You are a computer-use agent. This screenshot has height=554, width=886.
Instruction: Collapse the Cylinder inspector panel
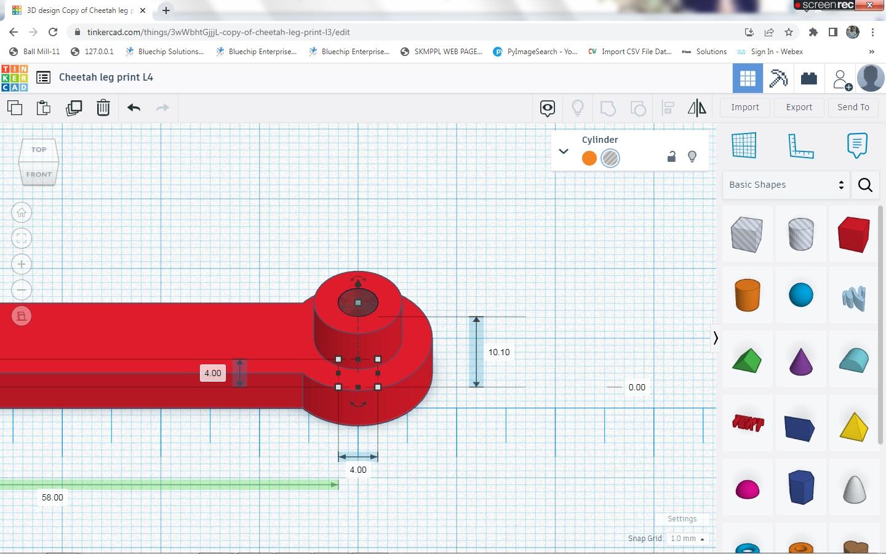pos(563,151)
